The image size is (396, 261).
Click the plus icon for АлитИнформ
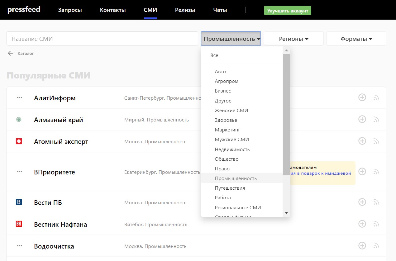point(362,97)
